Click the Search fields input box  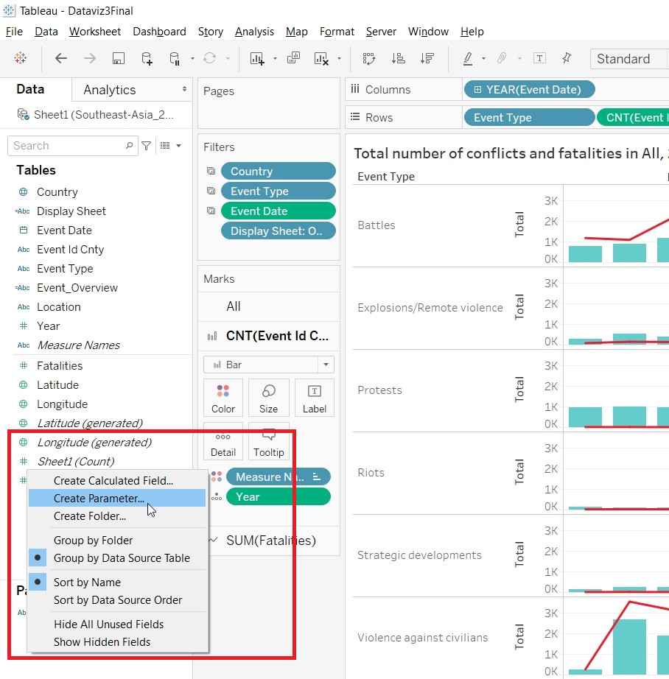(70, 146)
